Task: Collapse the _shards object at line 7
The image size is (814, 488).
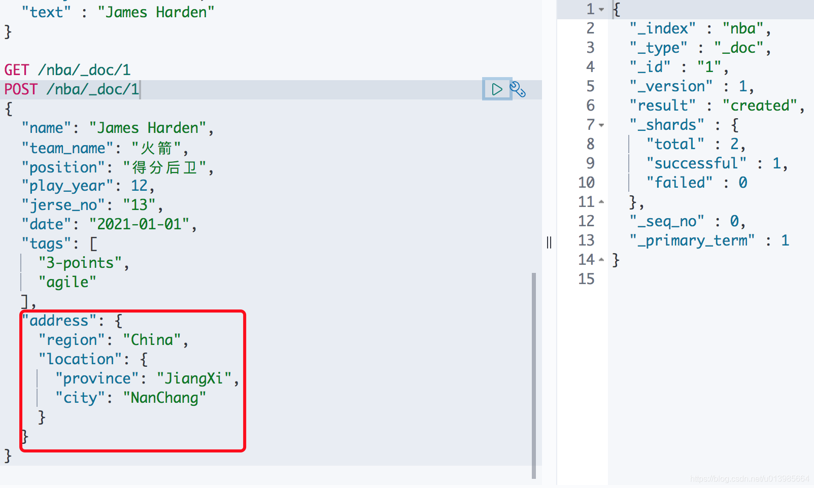Action: (x=601, y=125)
